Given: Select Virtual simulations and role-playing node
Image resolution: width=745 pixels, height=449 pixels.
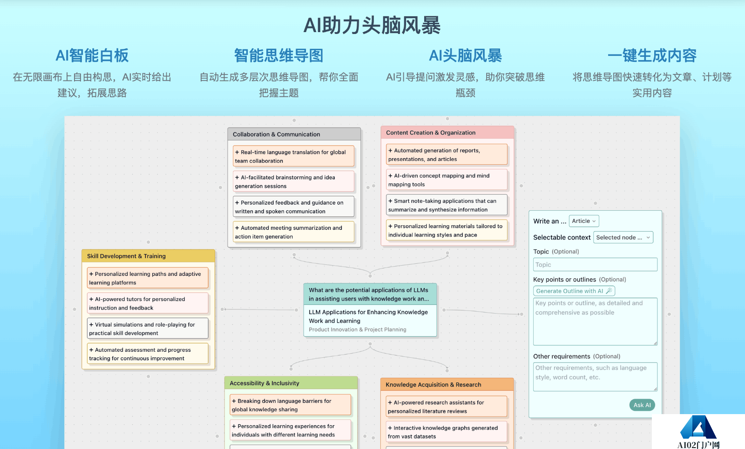Looking at the screenshot, I should [x=148, y=328].
